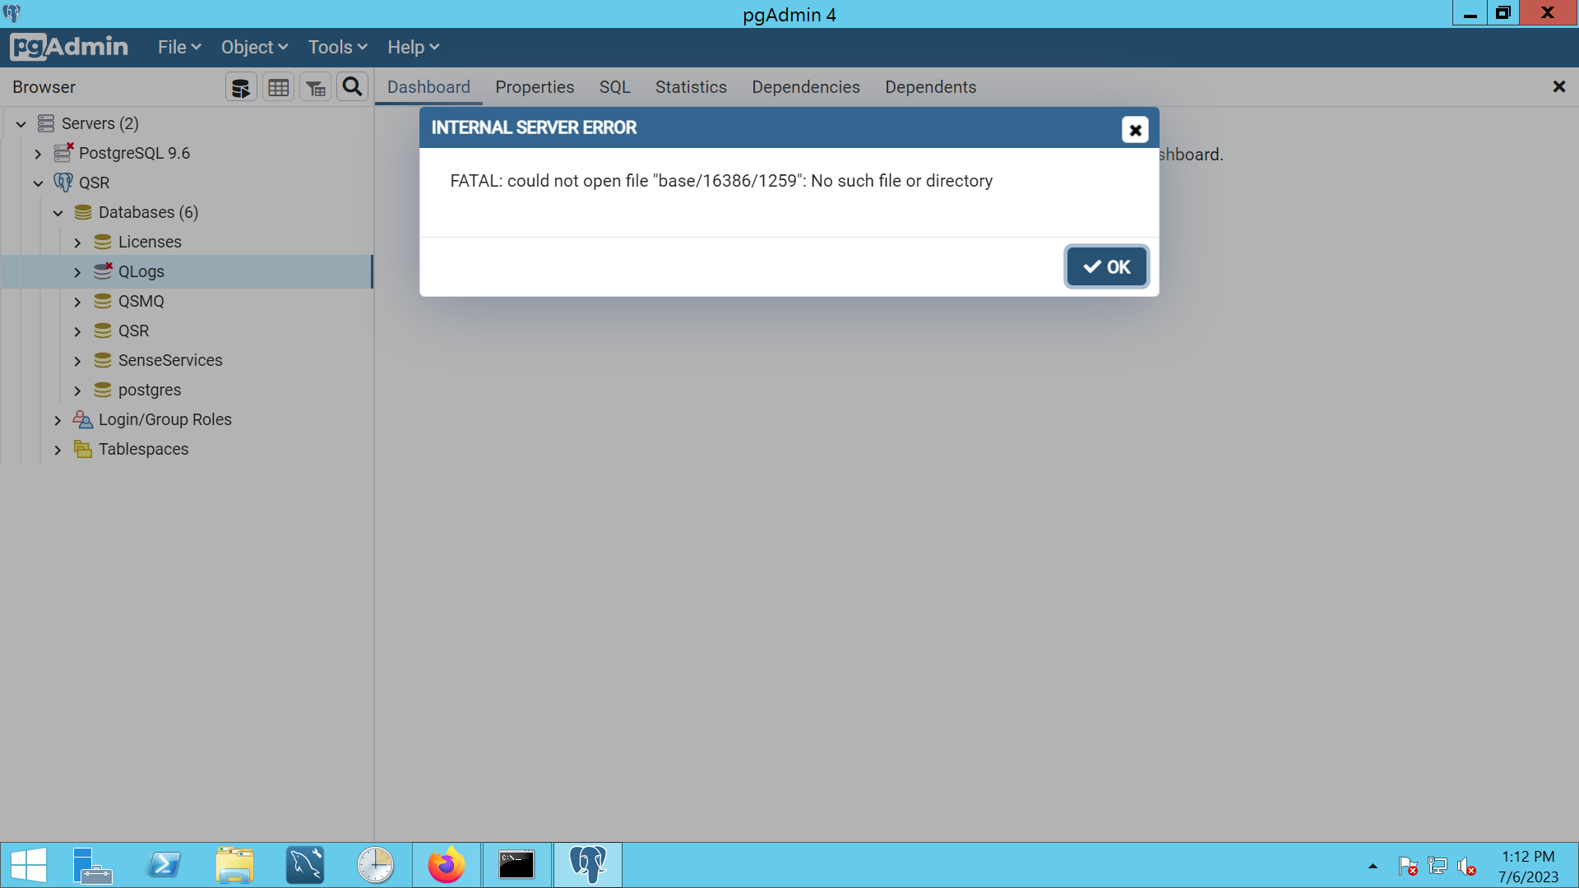Open the Object menu
The image size is (1579, 888).
coord(254,47)
